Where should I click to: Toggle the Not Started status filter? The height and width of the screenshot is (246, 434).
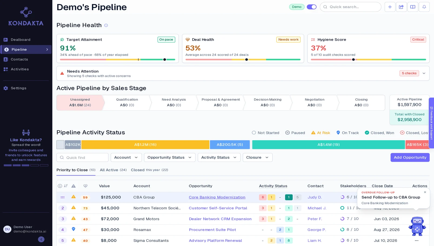265,133
